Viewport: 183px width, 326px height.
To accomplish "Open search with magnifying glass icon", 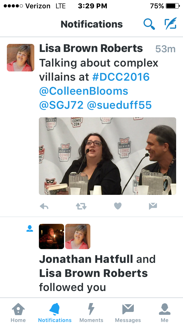I will [x=149, y=24].
